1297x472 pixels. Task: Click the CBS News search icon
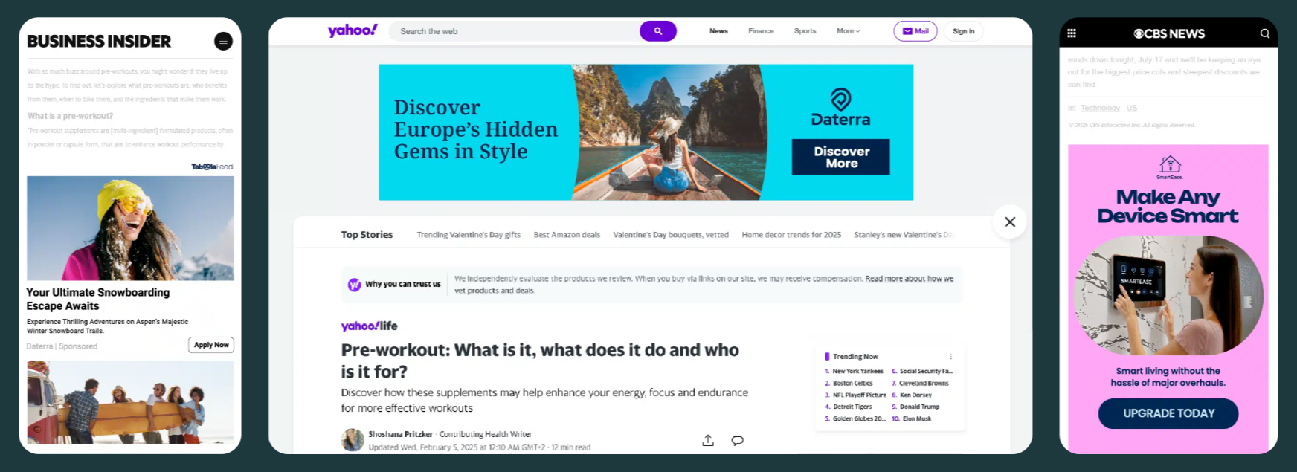[x=1264, y=33]
